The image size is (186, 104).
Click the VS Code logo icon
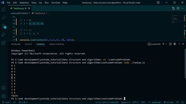click(x=3, y=3)
